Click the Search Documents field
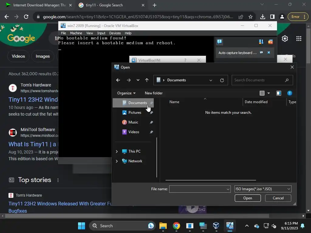 (x=262, y=80)
